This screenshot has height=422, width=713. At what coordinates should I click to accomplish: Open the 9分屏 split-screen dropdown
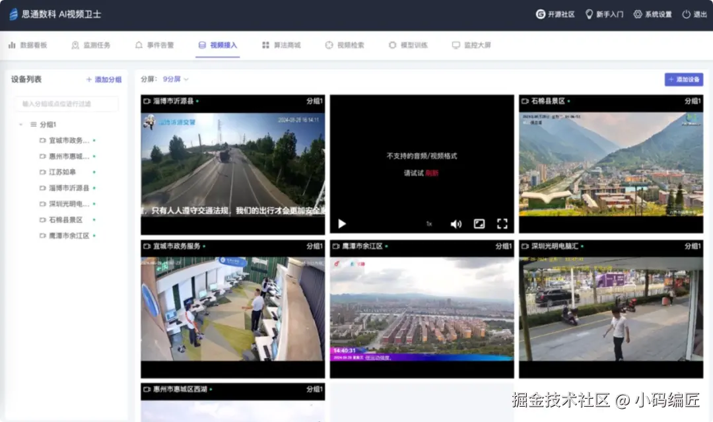tap(176, 79)
